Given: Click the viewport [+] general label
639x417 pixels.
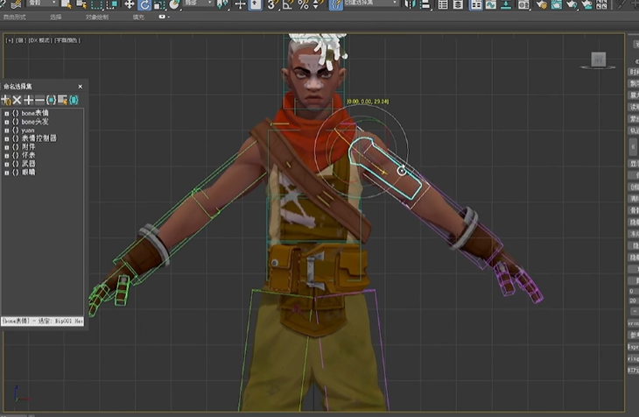Looking at the screenshot, I should coord(10,40).
